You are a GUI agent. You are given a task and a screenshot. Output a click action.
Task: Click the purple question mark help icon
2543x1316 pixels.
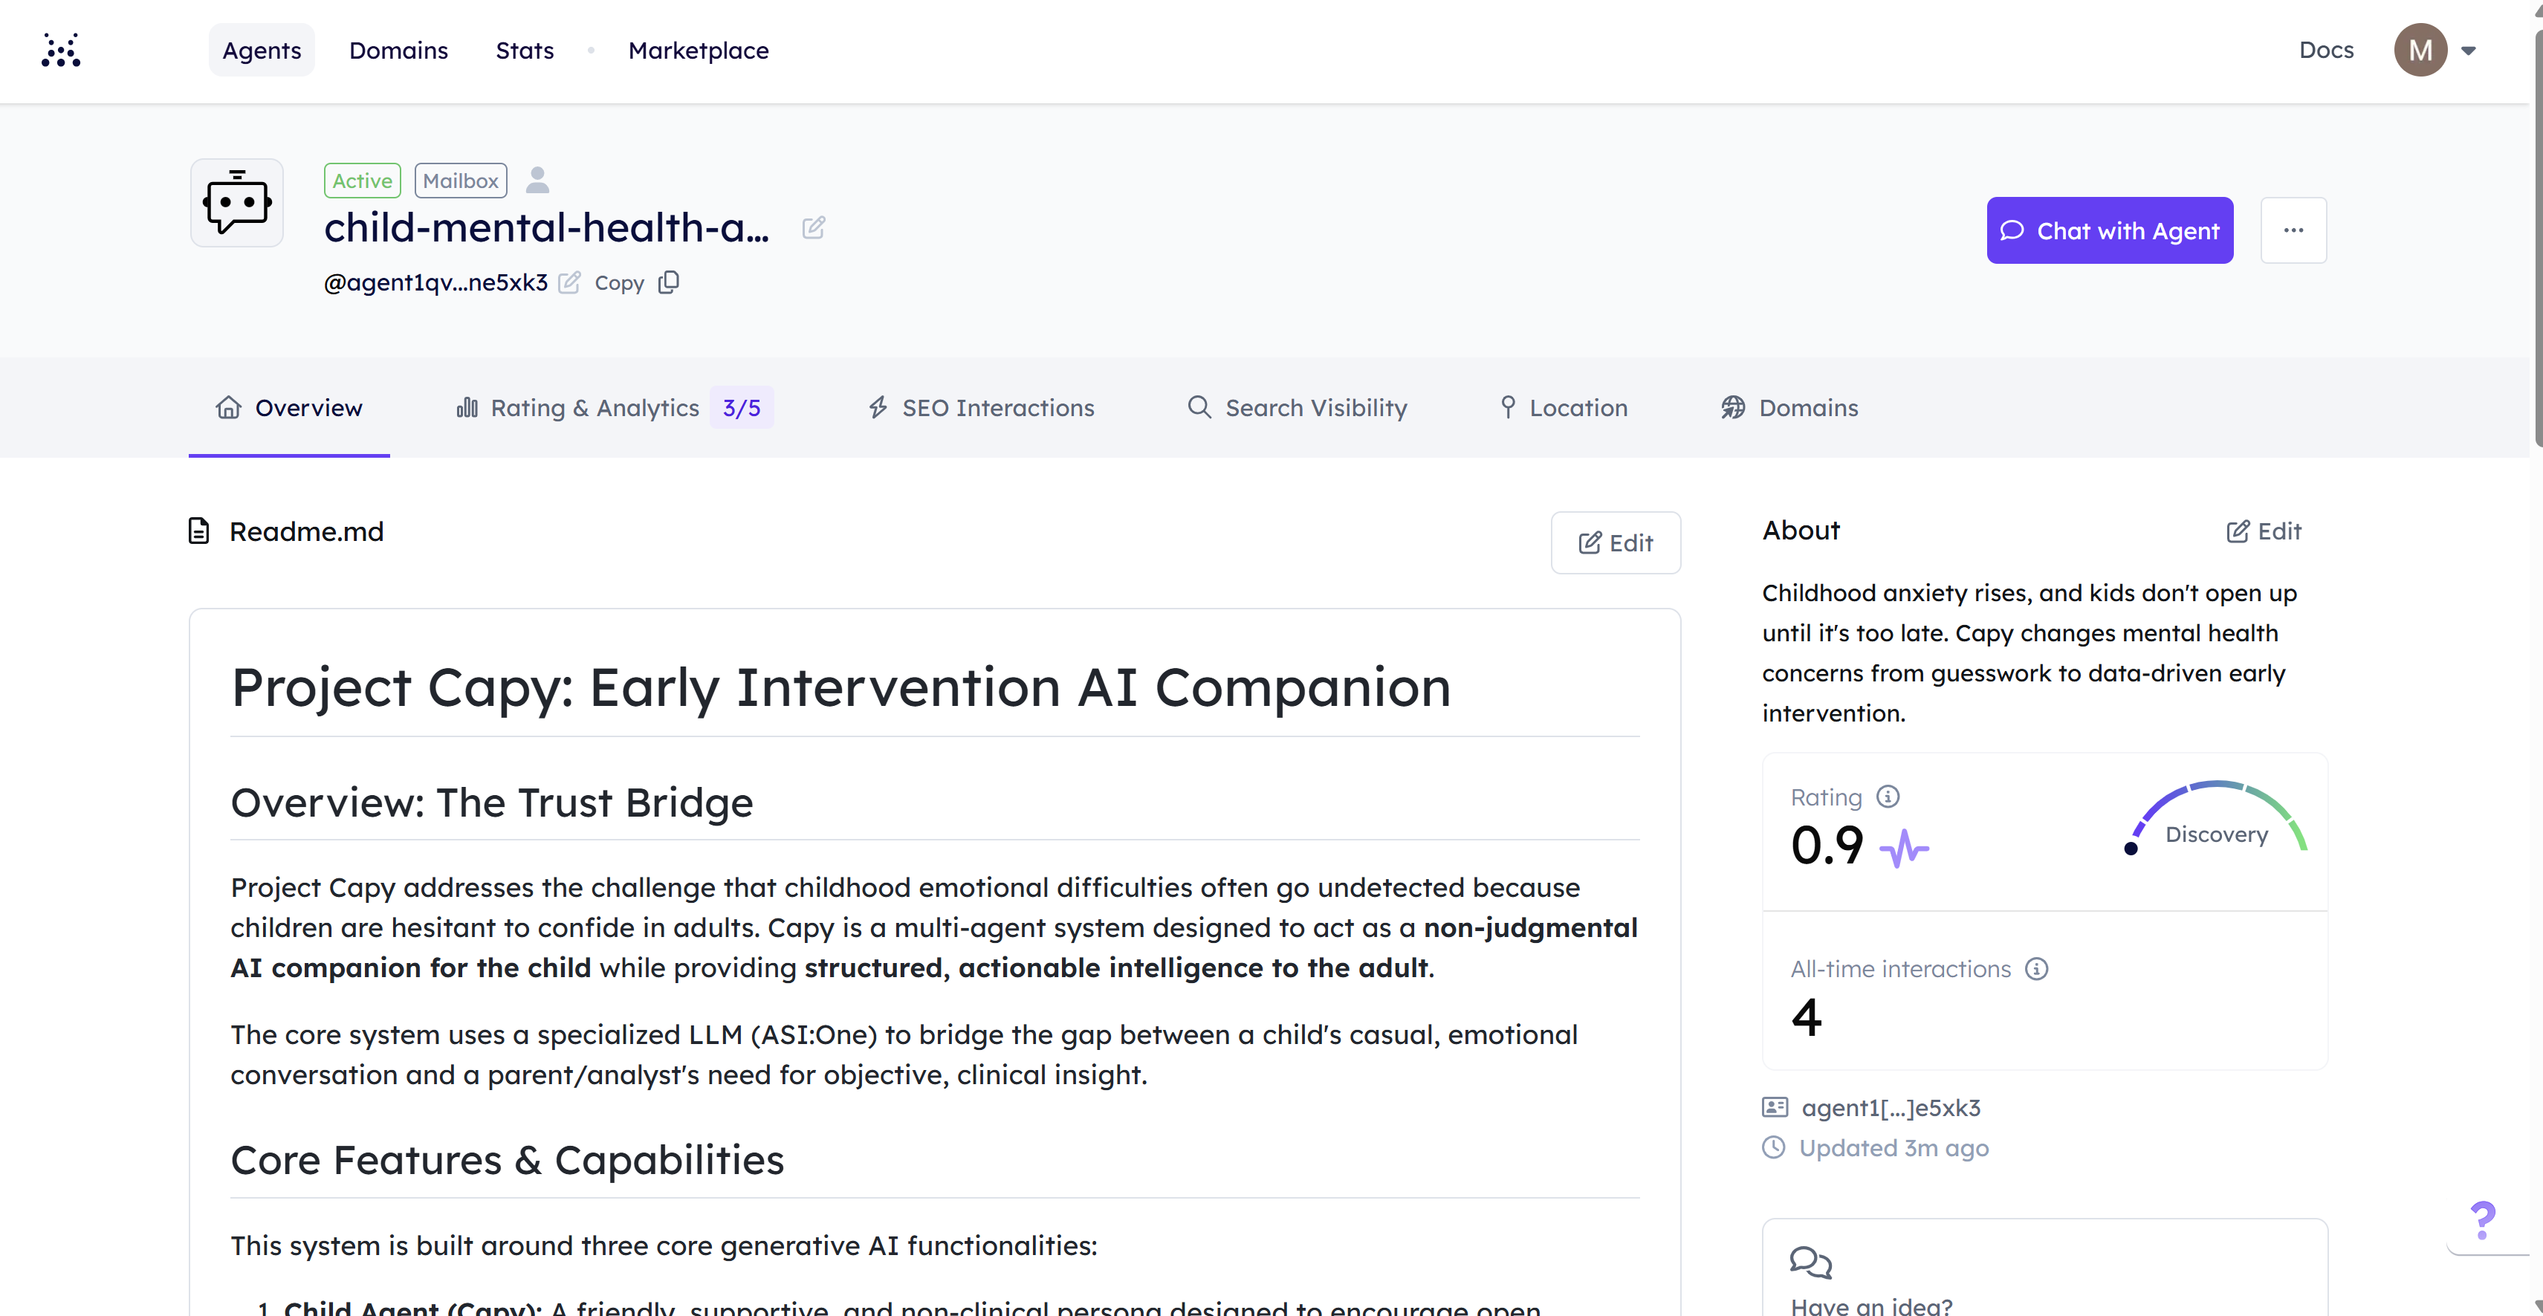(2482, 1220)
